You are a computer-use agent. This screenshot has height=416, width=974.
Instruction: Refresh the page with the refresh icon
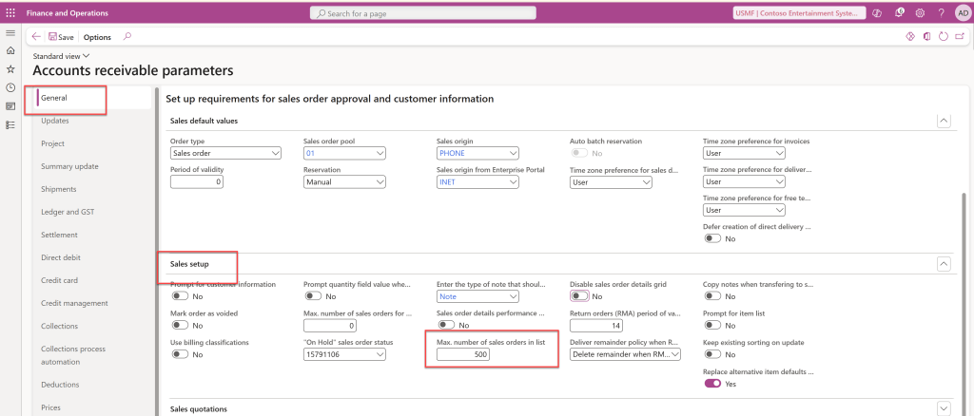(x=943, y=37)
